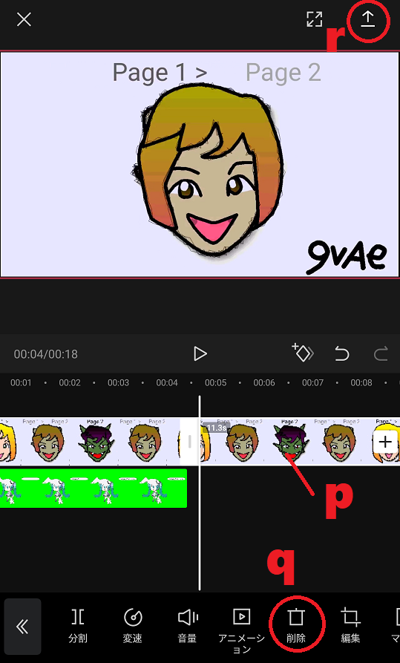
Task: Tap the 00:05 mark on the ruler
Action: (216, 382)
